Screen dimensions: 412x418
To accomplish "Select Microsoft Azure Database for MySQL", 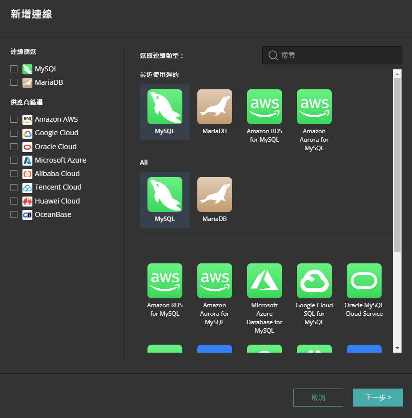I will click(265, 281).
